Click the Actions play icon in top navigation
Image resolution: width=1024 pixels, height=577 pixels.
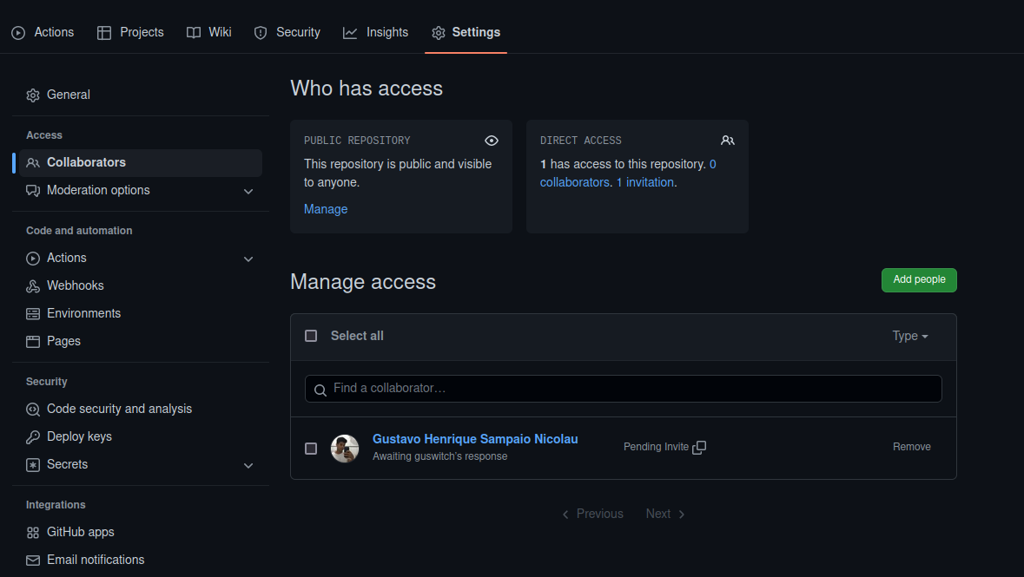click(x=18, y=33)
